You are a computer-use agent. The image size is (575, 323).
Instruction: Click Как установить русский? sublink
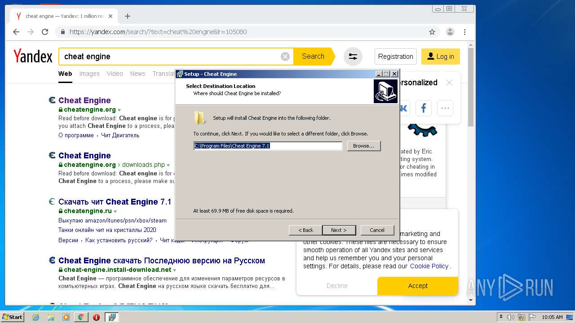[x=119, y=240]
